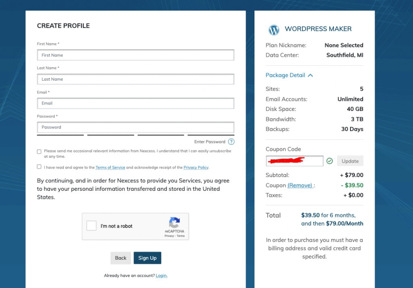
Task: Click the reCAPTCHA logo icon
Action: coord(174,222)
